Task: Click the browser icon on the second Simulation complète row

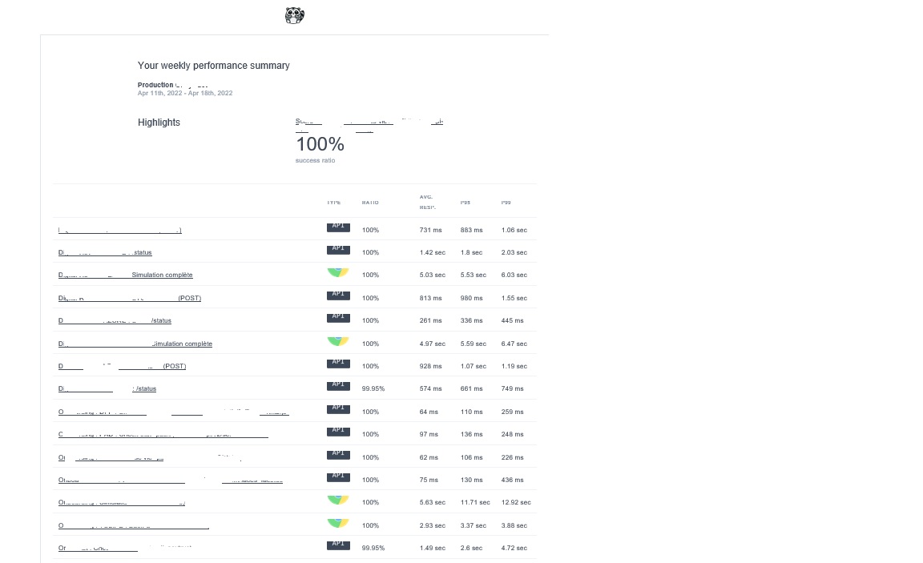Action: point(337,340)
